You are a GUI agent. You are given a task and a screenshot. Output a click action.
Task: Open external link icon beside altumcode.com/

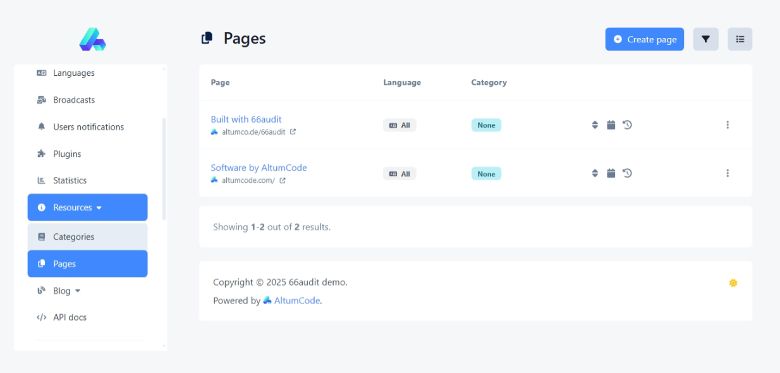coord(283,181)
